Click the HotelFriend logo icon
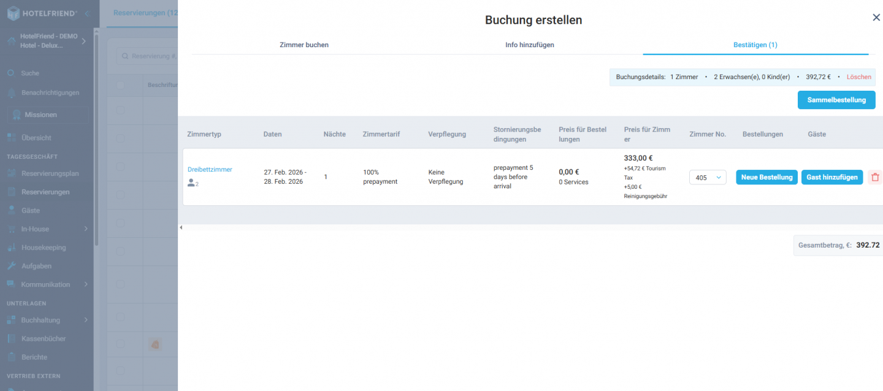The image size is (883, 391). coord(13,13)
